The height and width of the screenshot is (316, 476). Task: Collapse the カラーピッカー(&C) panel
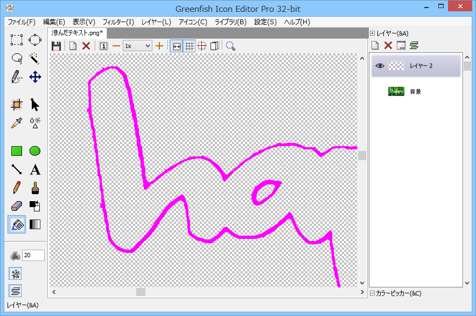[373, 293]
